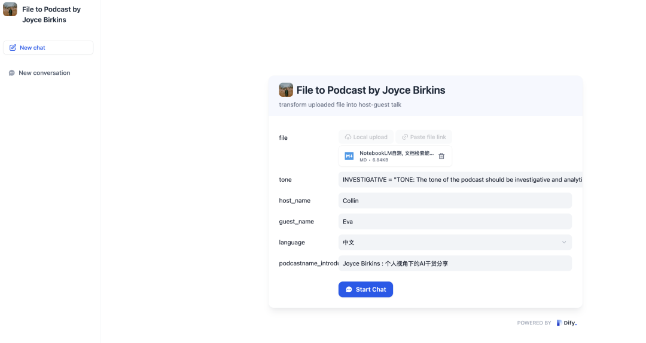Open the Dify powered-by link
646x343 pixels.
566,323
